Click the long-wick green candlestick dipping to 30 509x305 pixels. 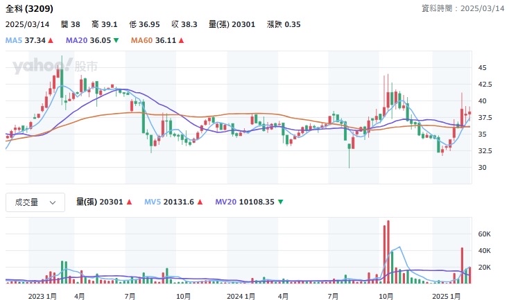pyautogui.click(x=350, y=155)
